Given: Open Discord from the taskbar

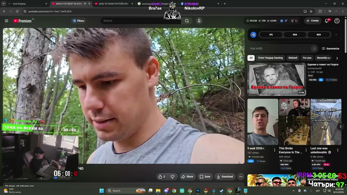Looking at the screenshot, I should tap(166, 191).
